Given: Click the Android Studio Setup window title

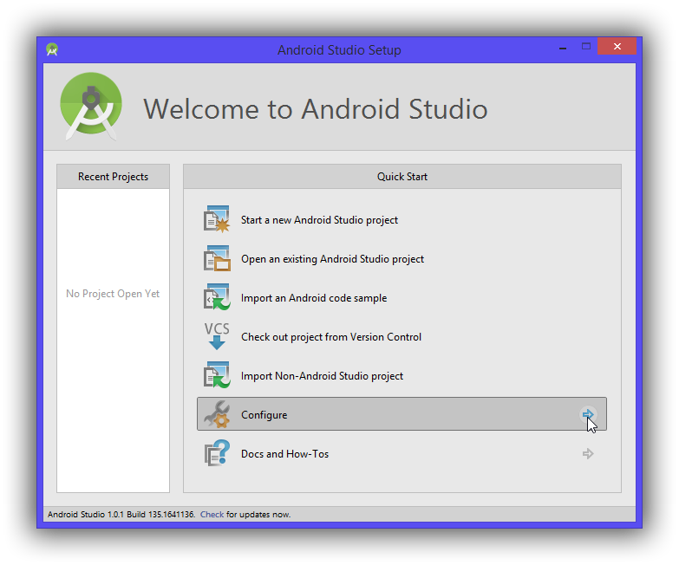Looking at the screenshot, I should [339, 49].
